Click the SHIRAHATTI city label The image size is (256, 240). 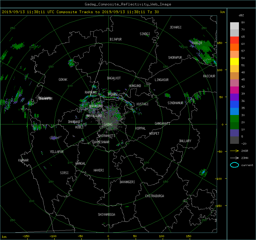tap(106, 136)
